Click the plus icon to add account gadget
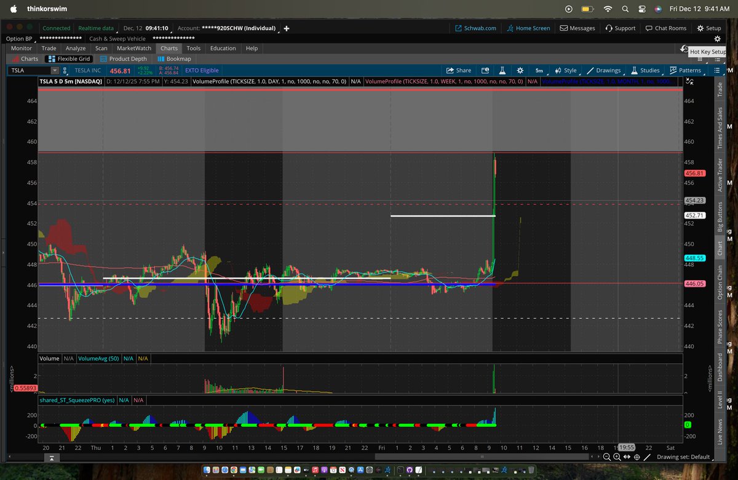The height and width of the screenshot is (480, 738). pyautogui.click(x=287, y=28)
